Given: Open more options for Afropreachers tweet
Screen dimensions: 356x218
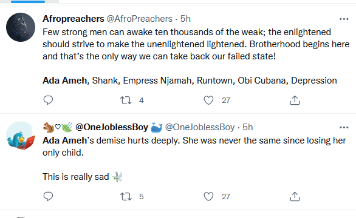Looking at the screenshot, I should tap(344, 19).
